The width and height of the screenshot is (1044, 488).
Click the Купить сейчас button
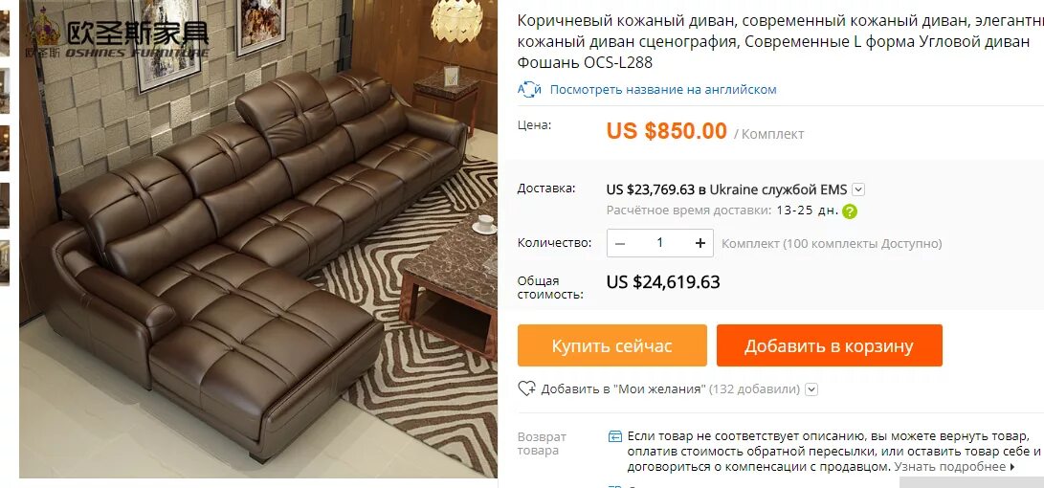[611, 345]
